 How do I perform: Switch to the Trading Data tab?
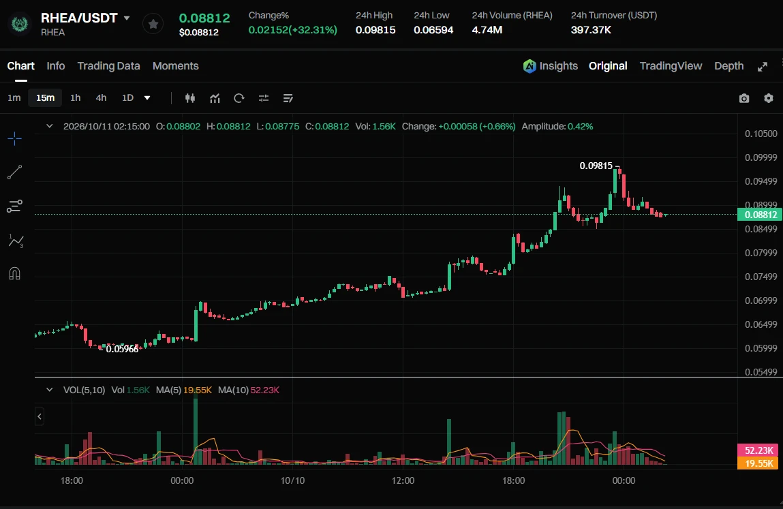tap(108, 66)
